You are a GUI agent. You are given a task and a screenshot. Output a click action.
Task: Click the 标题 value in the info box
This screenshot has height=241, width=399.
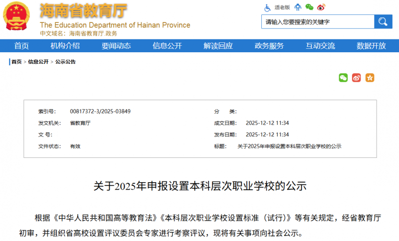coord(289,146)
